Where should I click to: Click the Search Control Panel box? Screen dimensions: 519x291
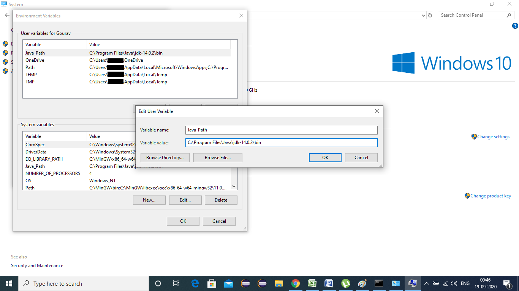tap(472, 15)
